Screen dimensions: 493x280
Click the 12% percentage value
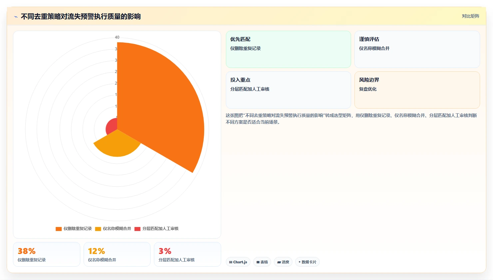(97, 251)
